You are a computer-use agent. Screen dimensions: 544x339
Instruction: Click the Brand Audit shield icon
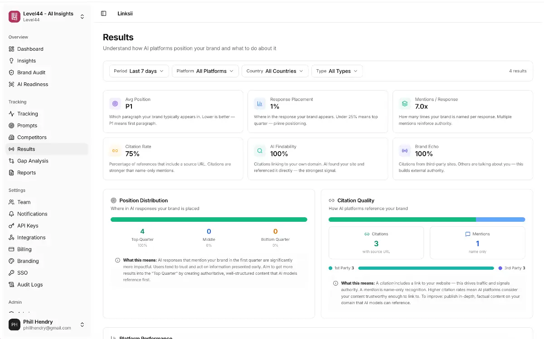coord(12,72)
